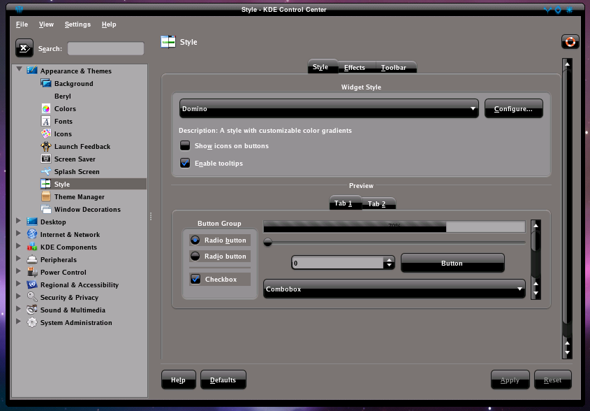
Task: Click the clear search icon button
Action: 24,48
